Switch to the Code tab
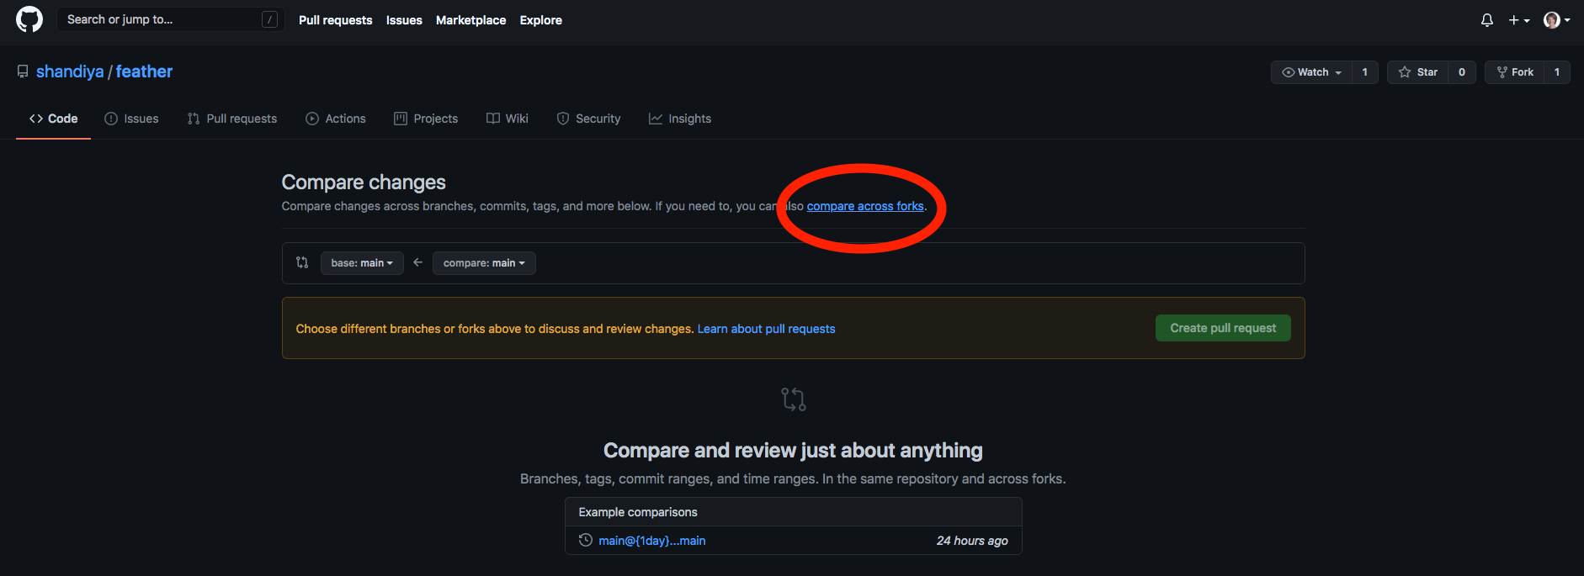This screenshot has width=1584, height=576. 53,119
